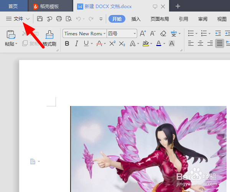230x192 pixels.
Task: Click the numbered list icon
Action: 204,33
